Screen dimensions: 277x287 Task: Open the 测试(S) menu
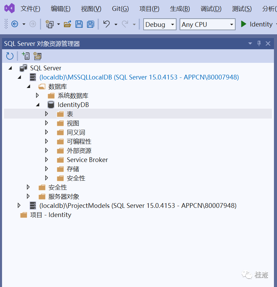click(242, 8)
